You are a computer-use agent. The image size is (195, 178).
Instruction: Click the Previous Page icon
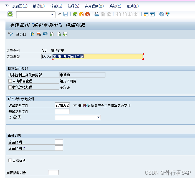125,14
